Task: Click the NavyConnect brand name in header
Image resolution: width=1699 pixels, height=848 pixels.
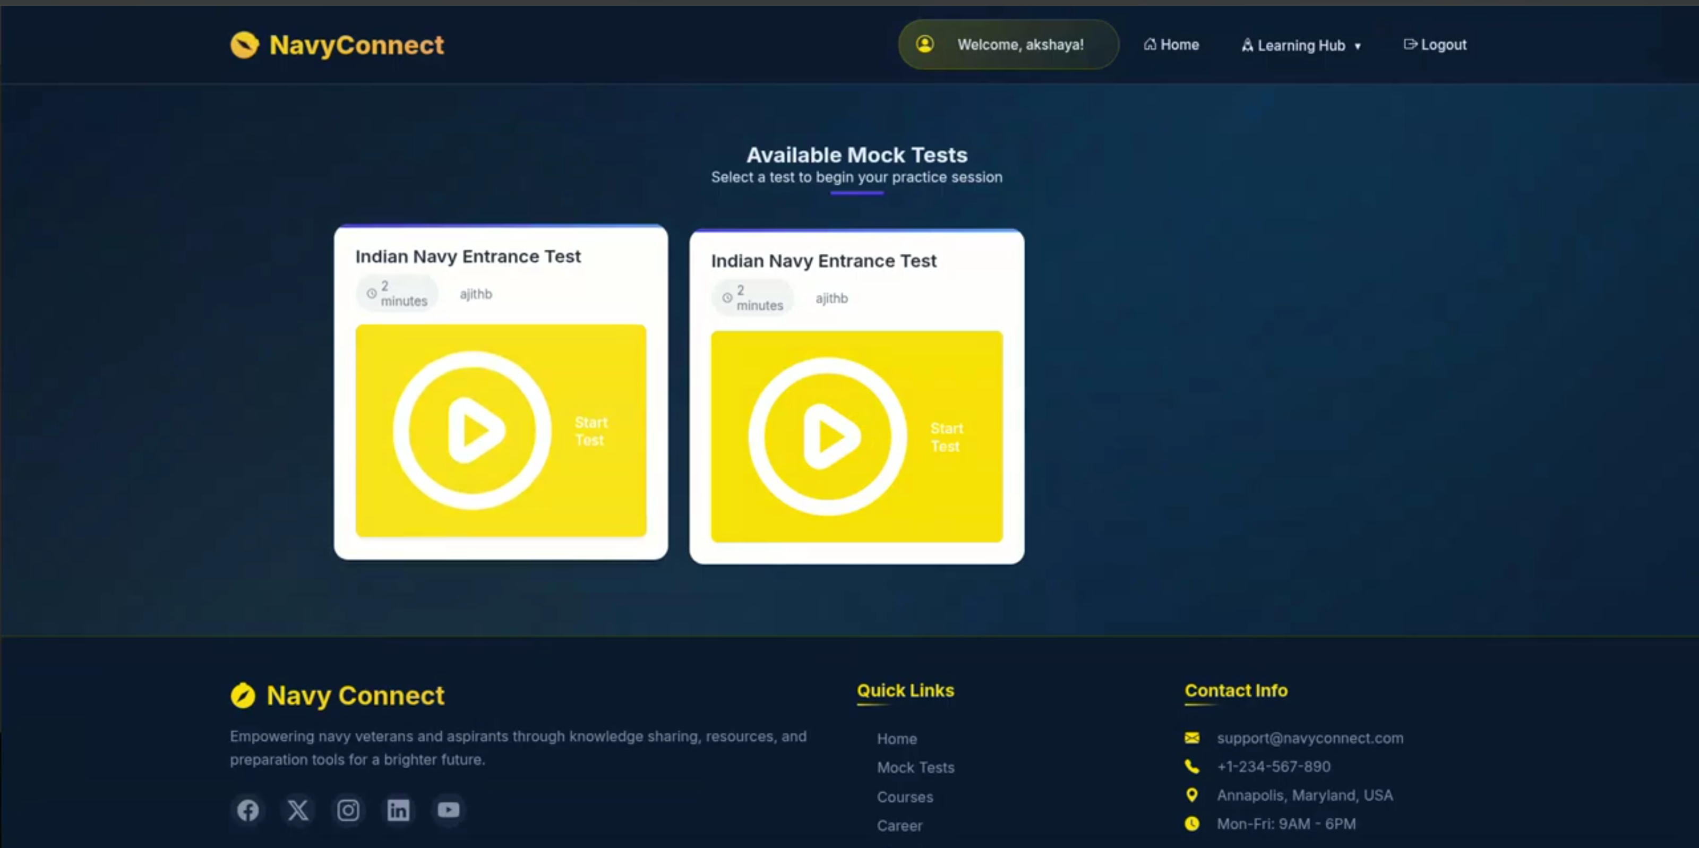Action: [x=356, y=45]
